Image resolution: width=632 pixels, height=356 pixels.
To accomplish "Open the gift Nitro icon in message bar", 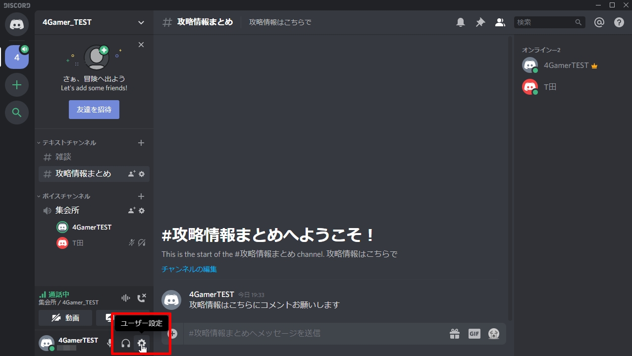I will (x=455, y=334).
